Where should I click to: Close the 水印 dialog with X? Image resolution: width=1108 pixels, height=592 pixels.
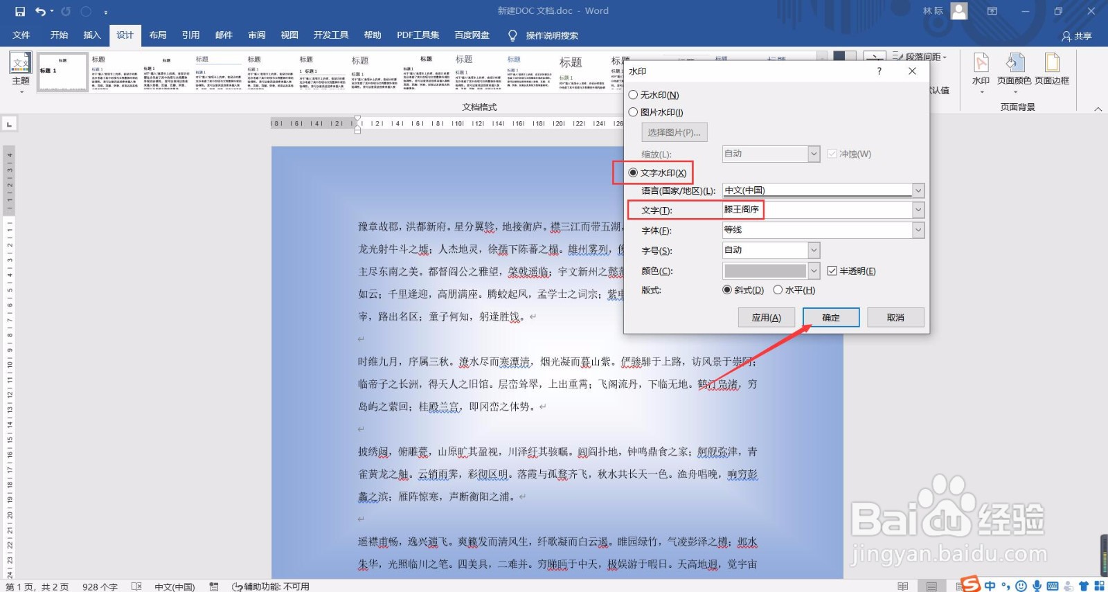tap(913, 71)
